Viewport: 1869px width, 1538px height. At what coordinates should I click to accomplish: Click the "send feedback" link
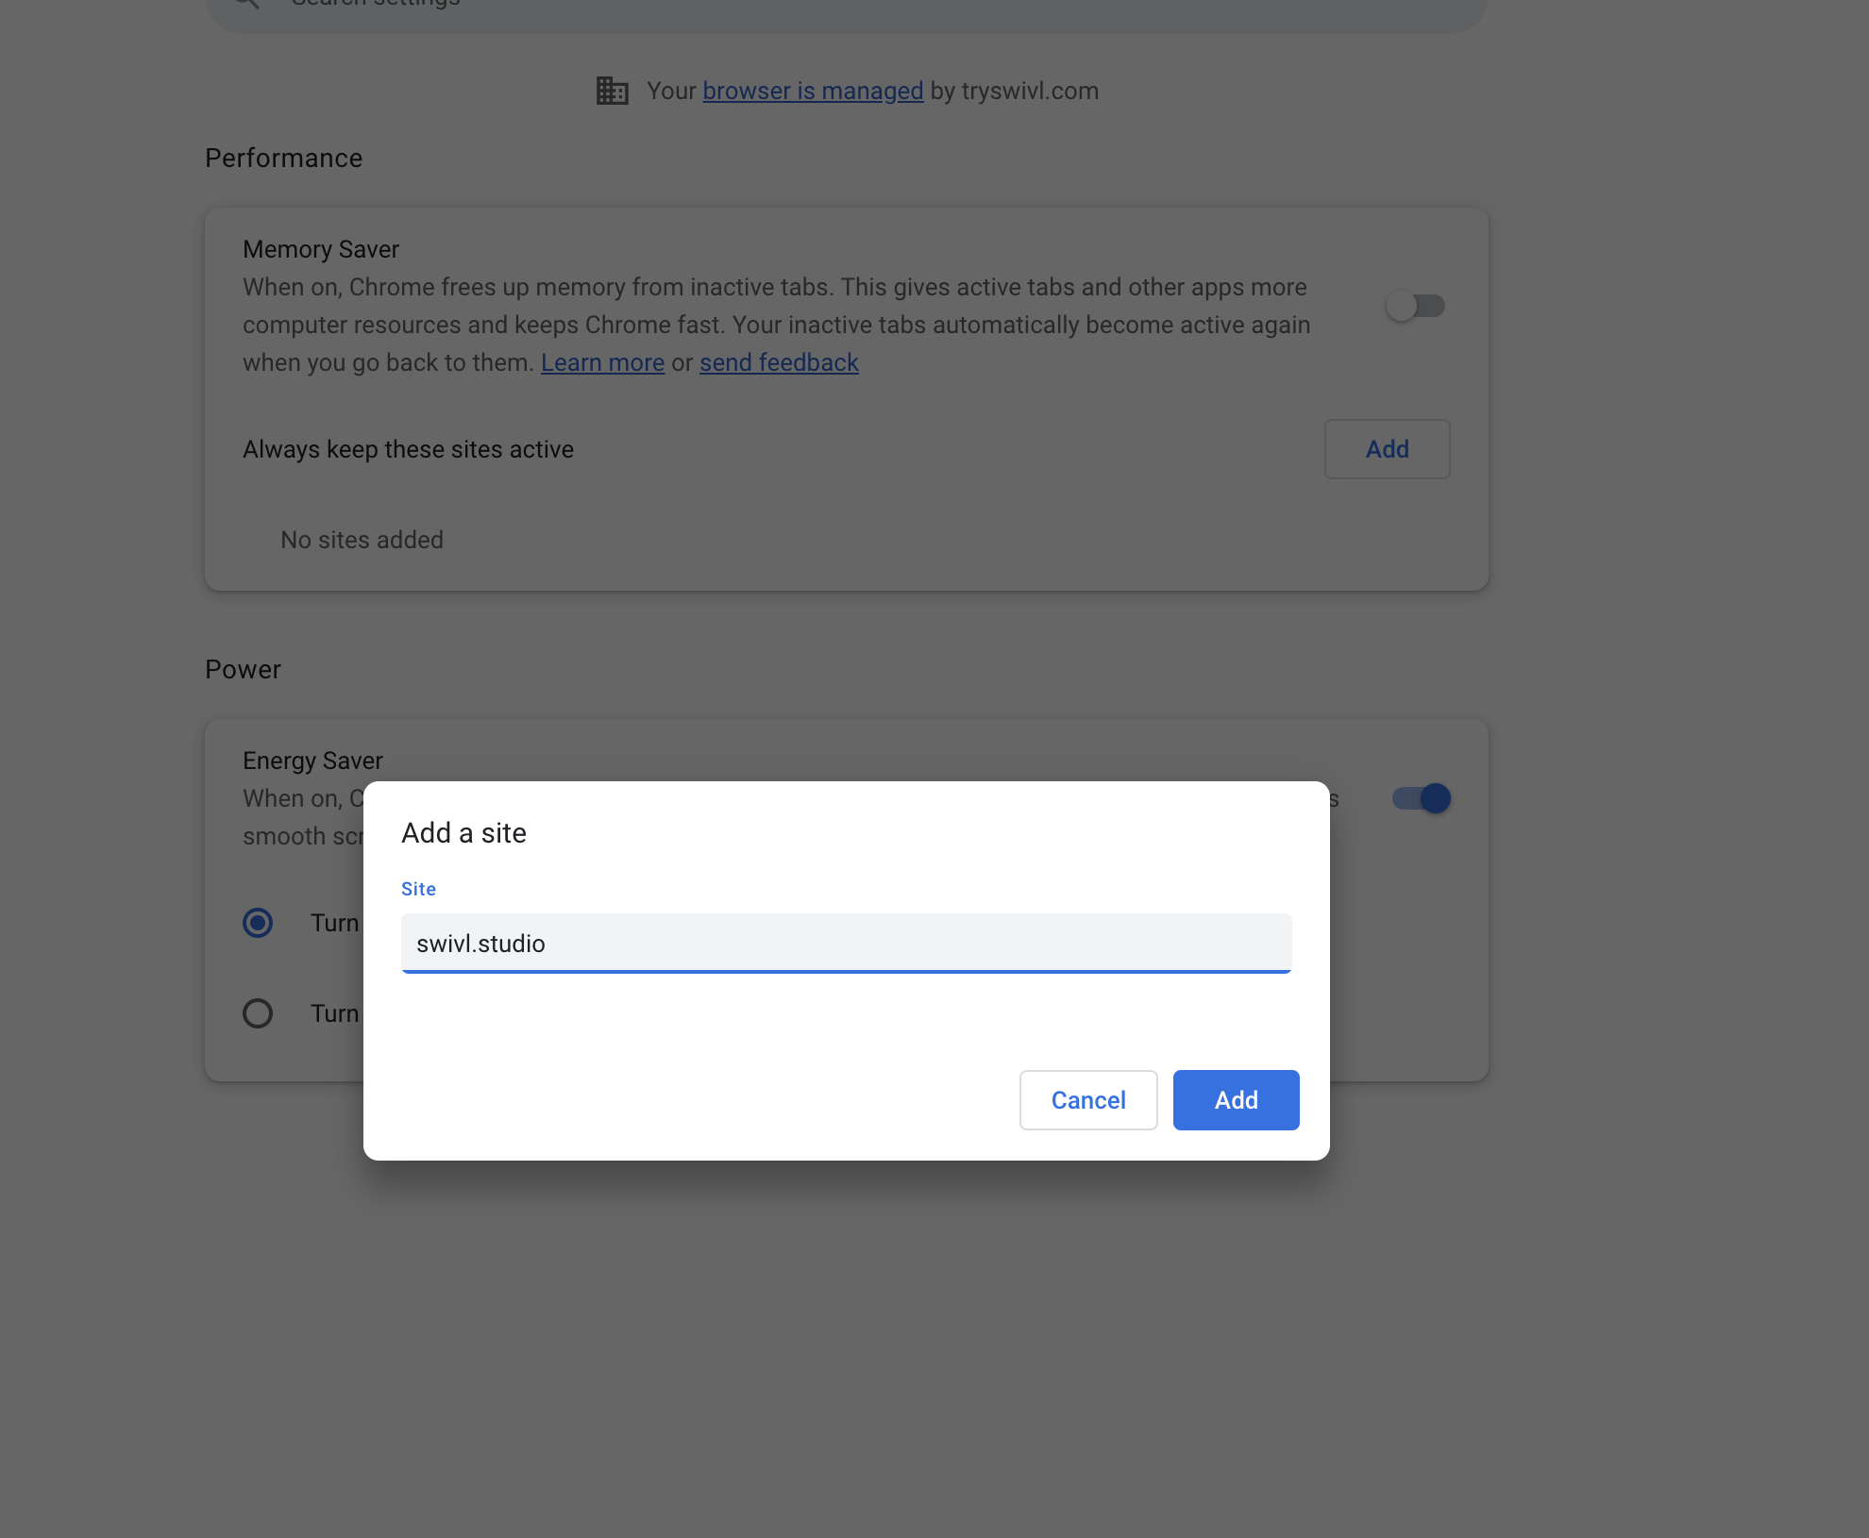[779, 362]
